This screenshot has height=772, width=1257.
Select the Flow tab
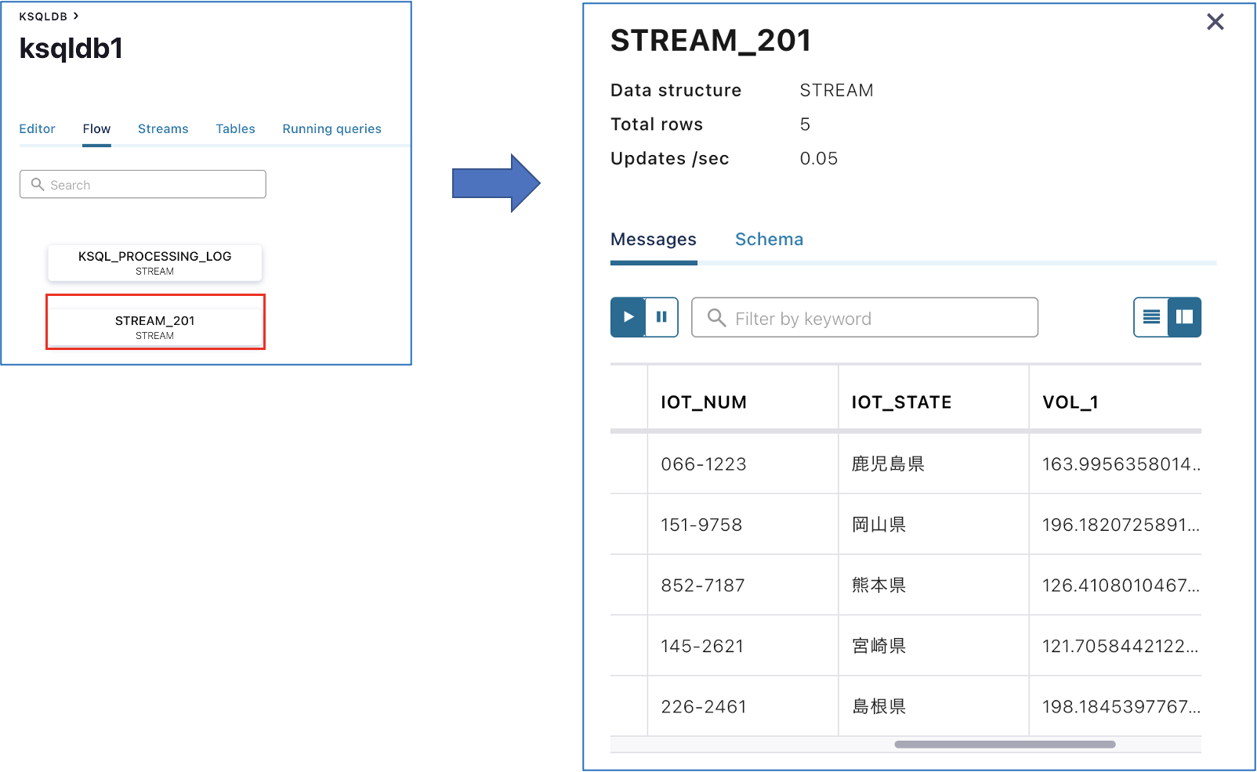click(x=96, y=128)
